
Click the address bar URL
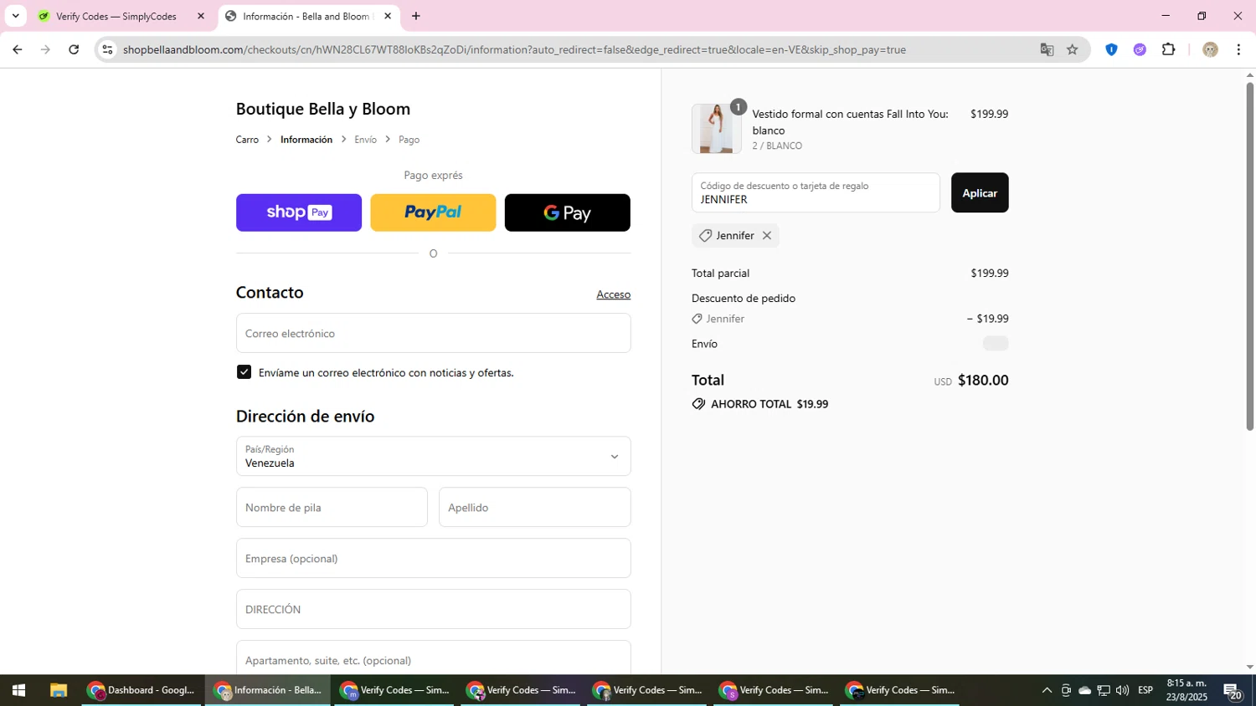coord(514,49)
